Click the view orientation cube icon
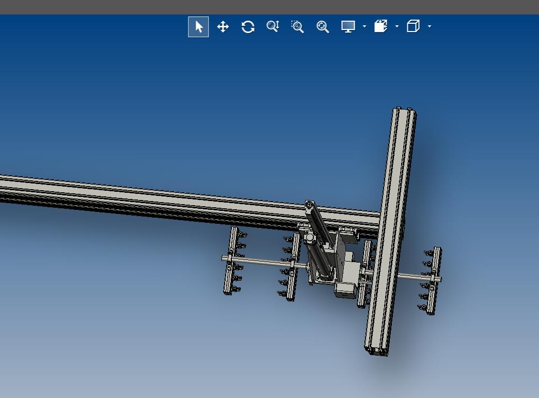The image size is (539, 398). click(x=413, y=26)
